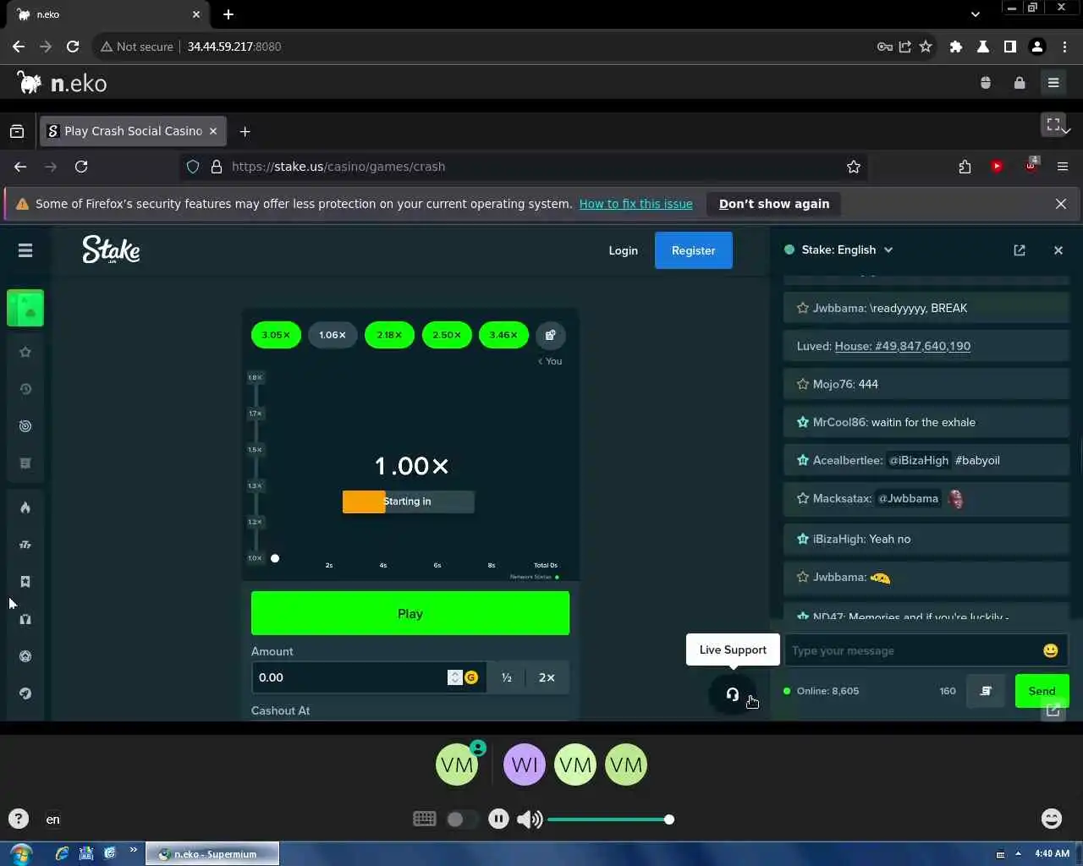Click the stake.us address bar
The height and width of the screenshot is (866, 1083).
pos(525,167)
